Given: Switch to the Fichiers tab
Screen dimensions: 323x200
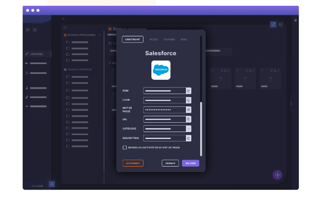Looking at the screenshot, I should (169, 39).
